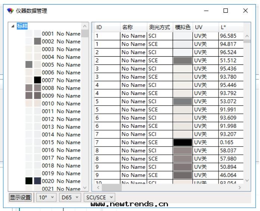Click the app icon in title bar
This screenshot has height=211, width=260.
[x=10, y=11]
